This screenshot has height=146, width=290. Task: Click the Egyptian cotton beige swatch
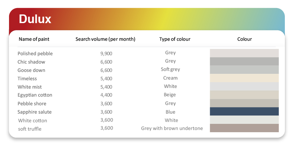pos(244,95)
